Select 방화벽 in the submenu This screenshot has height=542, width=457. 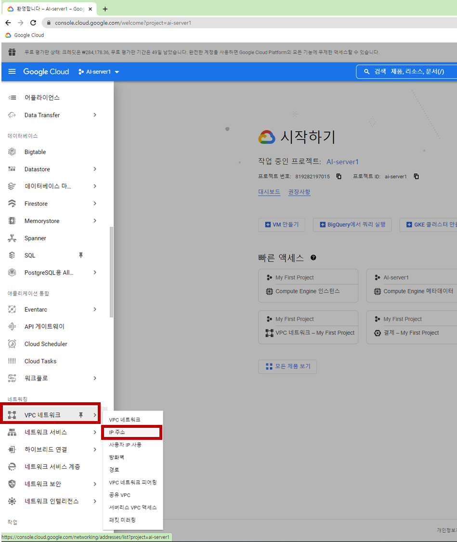(x=132, y=457)
